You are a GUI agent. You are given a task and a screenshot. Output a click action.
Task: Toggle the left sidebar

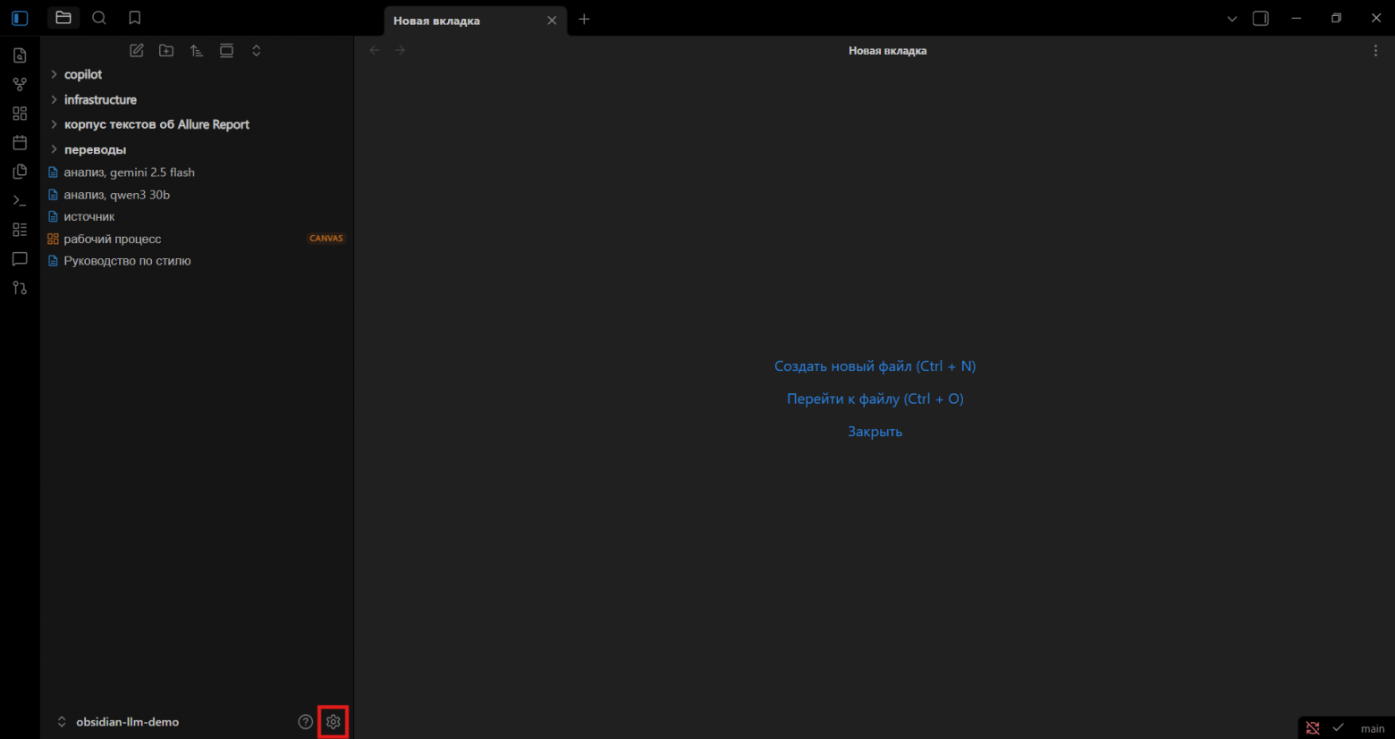point(20,18)
